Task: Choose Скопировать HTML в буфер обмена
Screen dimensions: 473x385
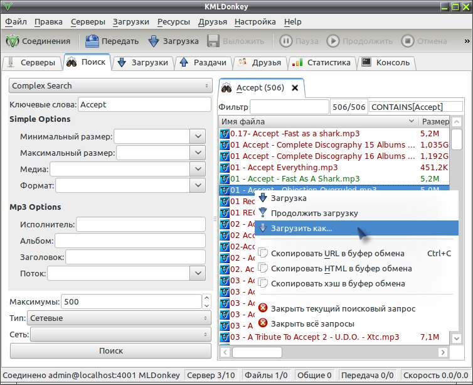Action: (x=356, y=268)
